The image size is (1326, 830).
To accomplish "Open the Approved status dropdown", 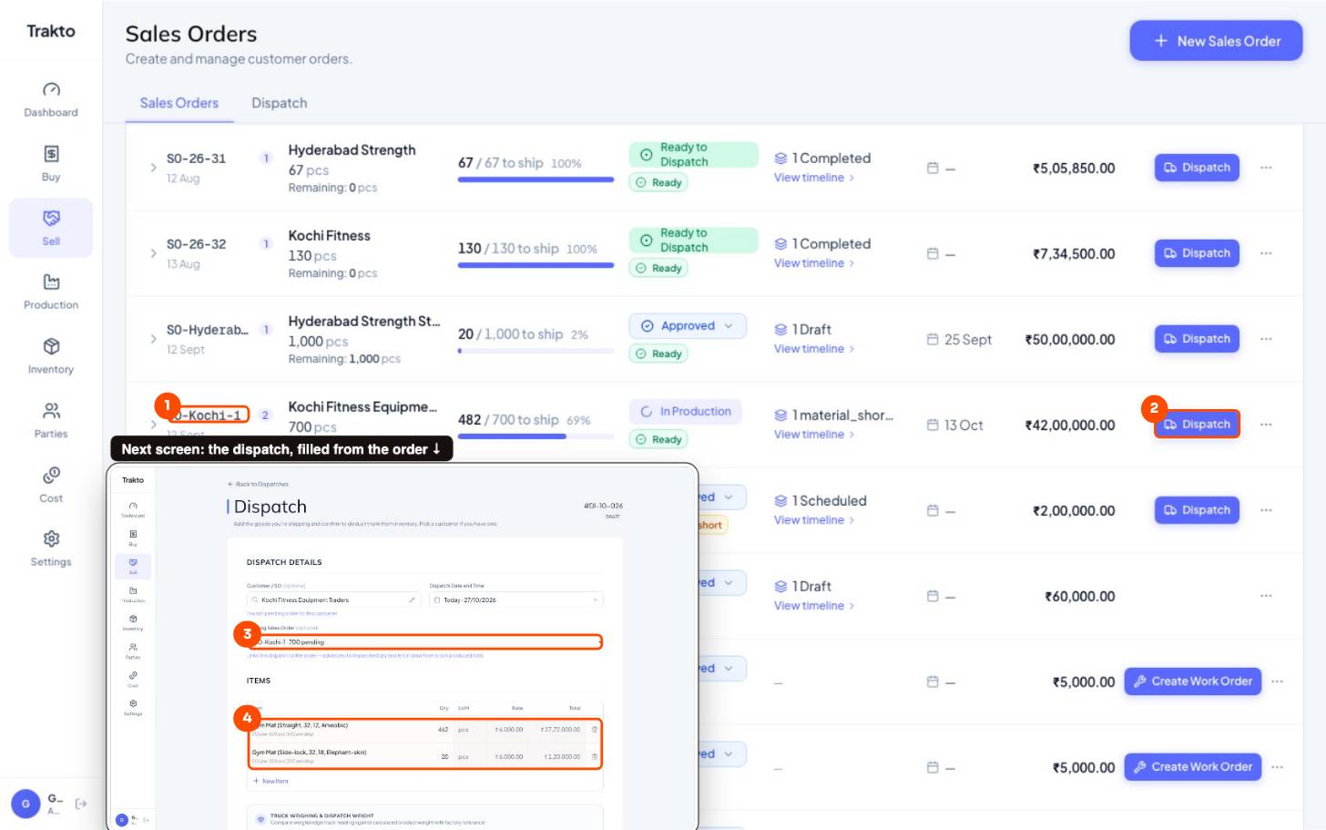I will pyautogui.click(x=688, y=326).
